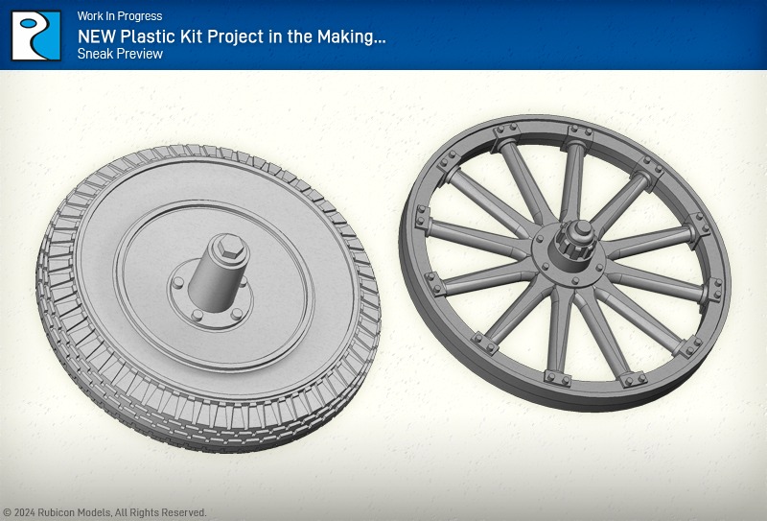Viewport: 767px width, 521px height.
Task: Click the Rubicon Models logo icon
Action: point(36,36)
